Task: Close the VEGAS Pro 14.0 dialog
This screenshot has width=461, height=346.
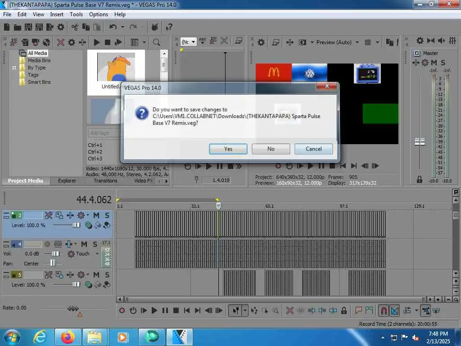Action: tap(327, 86)
